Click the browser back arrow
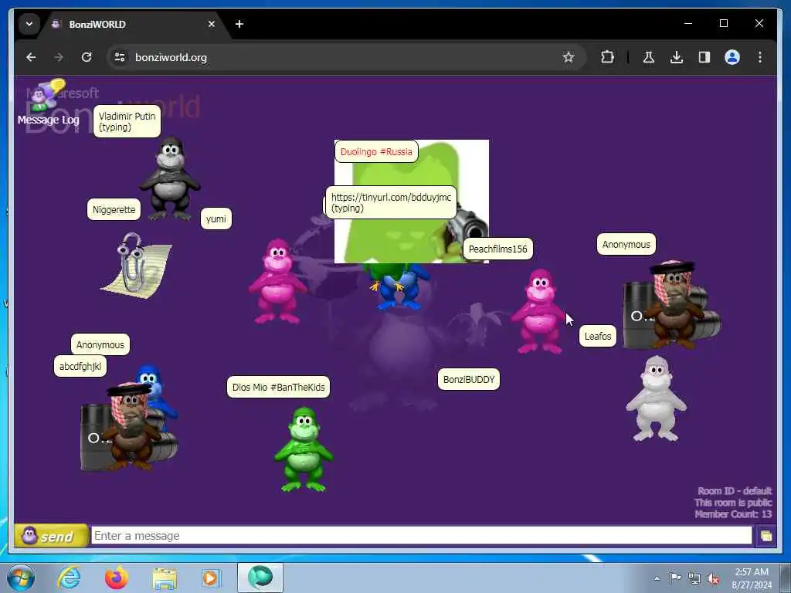Screen dimensions: 791x593 pyautogui.click(x=31, y=57)
